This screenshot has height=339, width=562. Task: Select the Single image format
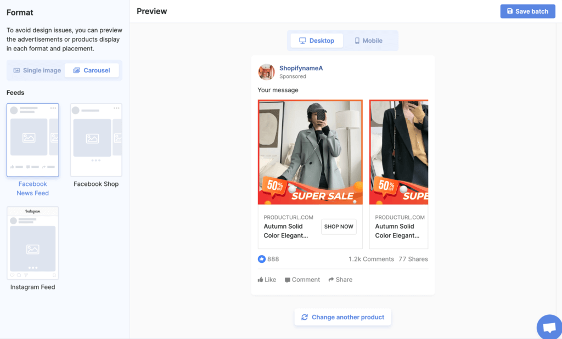pos(37,70)
